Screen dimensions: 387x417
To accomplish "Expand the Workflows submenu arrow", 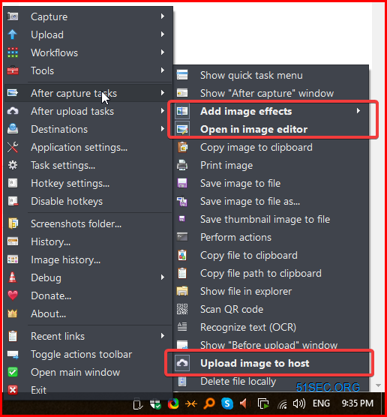I will [163, 52].
